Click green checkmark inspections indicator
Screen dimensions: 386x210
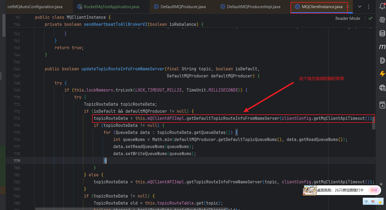pos(371,18)
